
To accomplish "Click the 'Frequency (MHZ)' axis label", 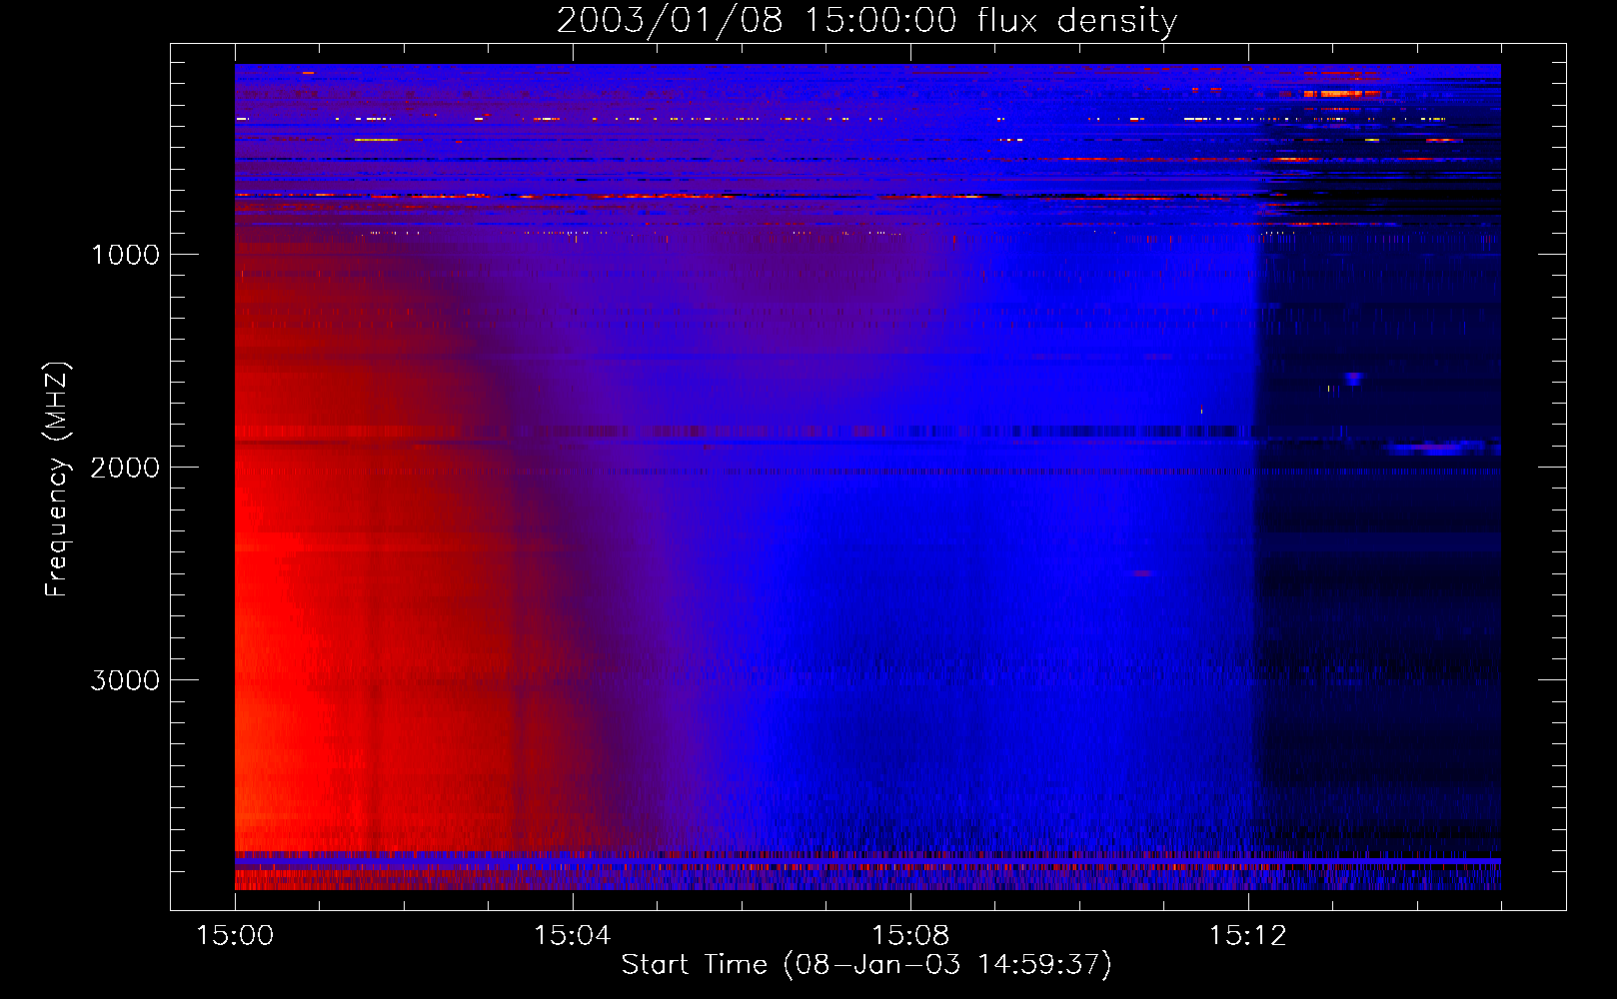I will click(x=57, y=480).
